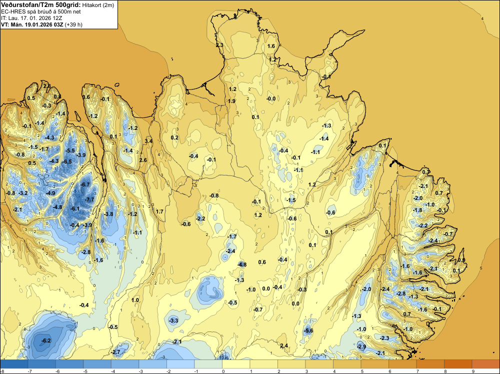This screenshot has width=500, height=374.
Task: Click the '1.9' temperature value
Action: (x=232, y=101)
